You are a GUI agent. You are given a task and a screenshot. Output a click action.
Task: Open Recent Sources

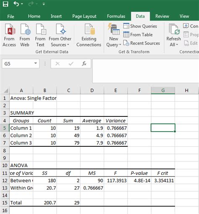(x=141, y=43)
